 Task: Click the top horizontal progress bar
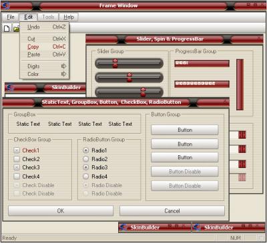coord(202,63)
